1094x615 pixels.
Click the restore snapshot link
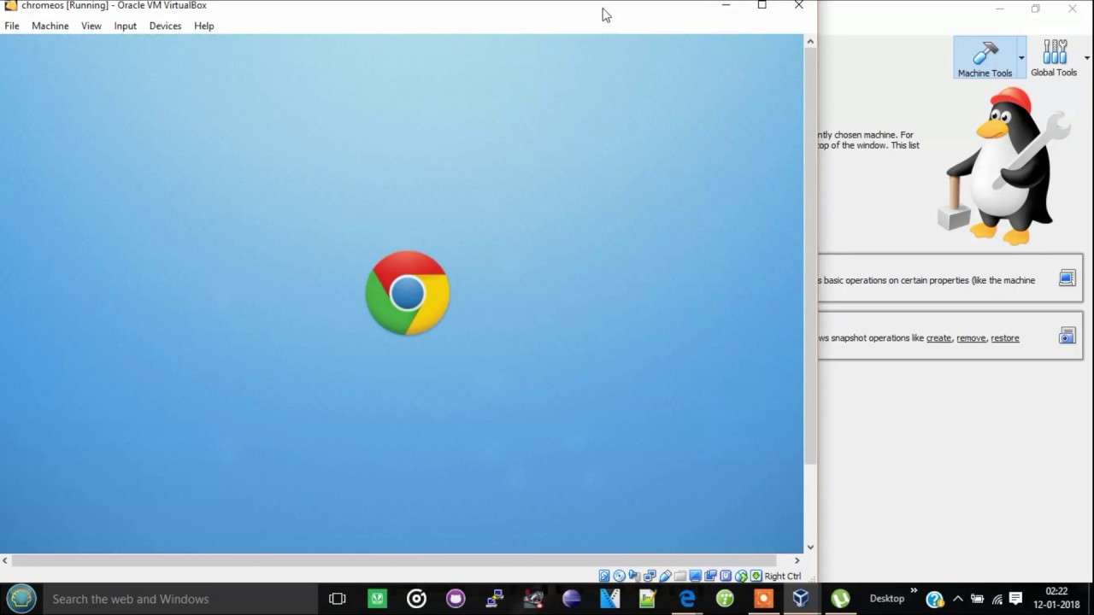tap(1004, 337)
